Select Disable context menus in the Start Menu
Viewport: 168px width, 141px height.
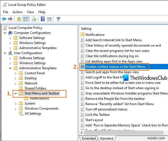coord(115,67)
